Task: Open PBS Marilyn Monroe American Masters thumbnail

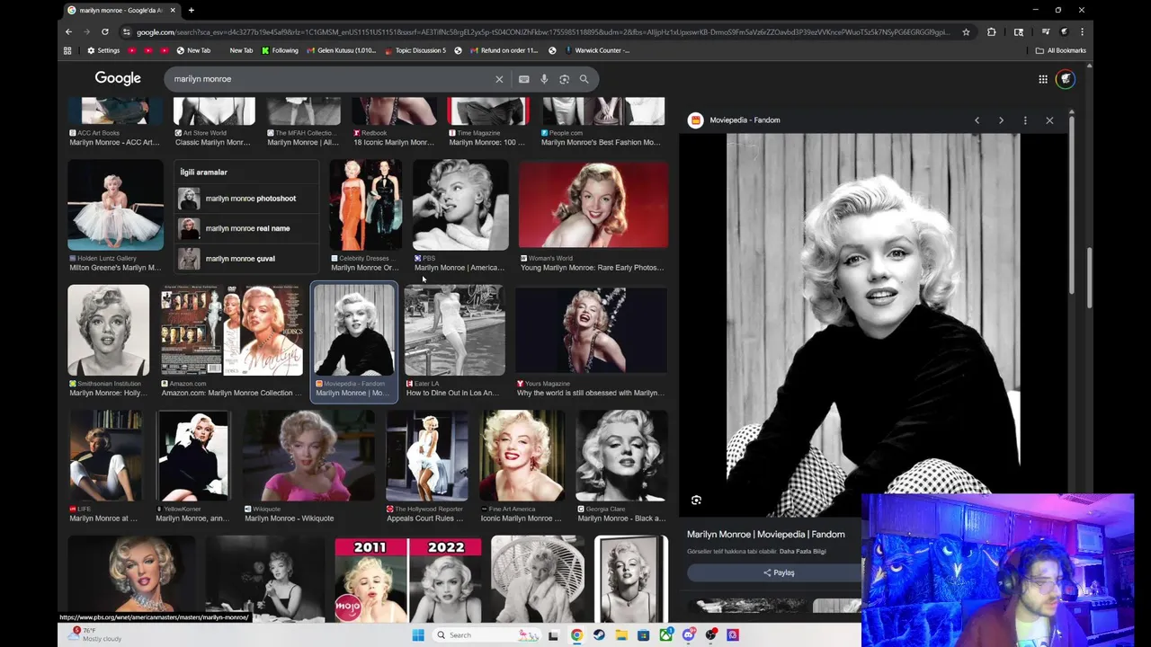Action: pyautogui.click(x=460, y=205)
